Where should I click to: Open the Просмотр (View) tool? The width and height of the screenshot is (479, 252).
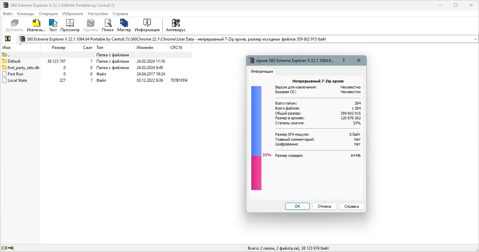click(70, 24)
